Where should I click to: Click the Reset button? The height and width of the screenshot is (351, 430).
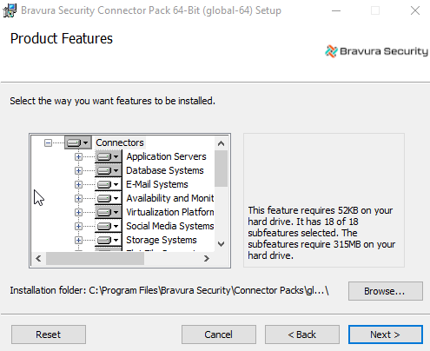(49, 334)
